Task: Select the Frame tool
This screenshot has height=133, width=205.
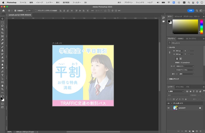Action: tap(2, 36)
